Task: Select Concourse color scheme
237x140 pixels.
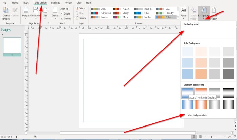Action: click(x=101, y=13)
